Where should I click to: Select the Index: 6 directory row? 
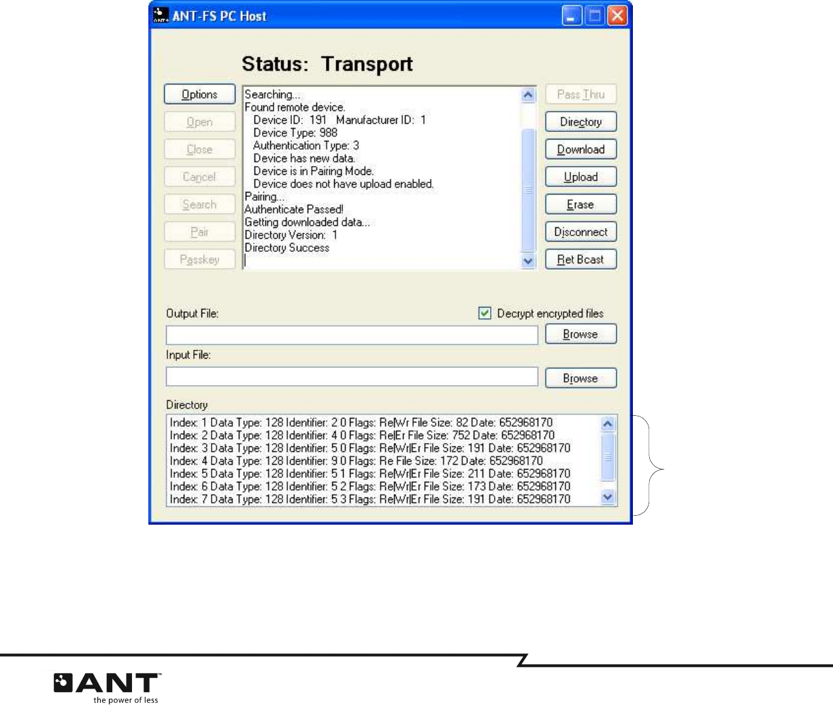pos(370,487)
